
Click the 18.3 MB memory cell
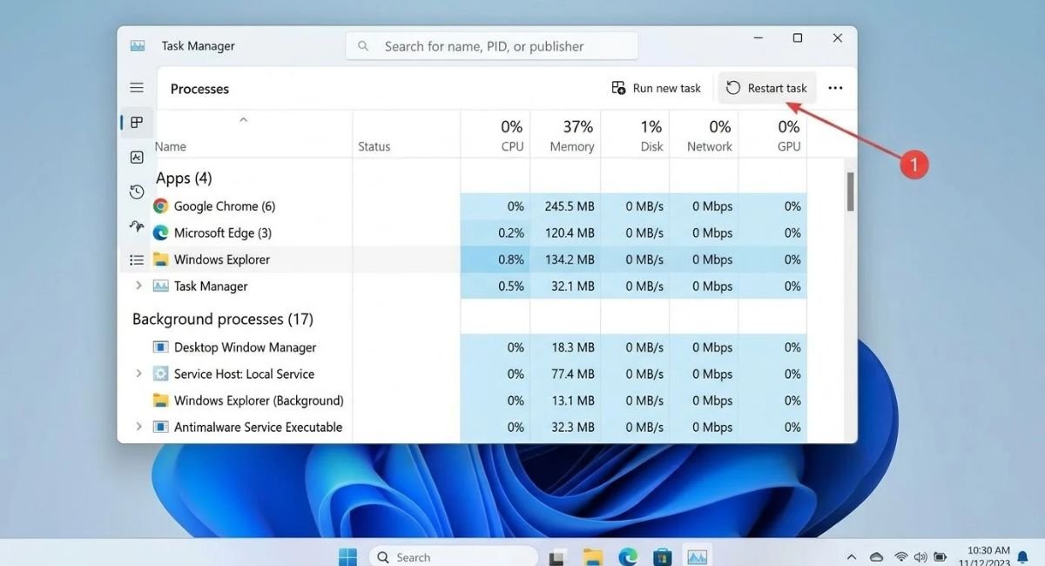click(564, 347)
